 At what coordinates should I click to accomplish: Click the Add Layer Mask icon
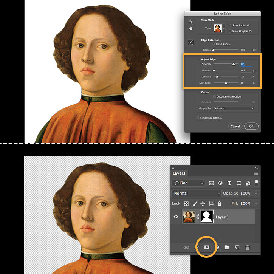[x=207, y=247]
